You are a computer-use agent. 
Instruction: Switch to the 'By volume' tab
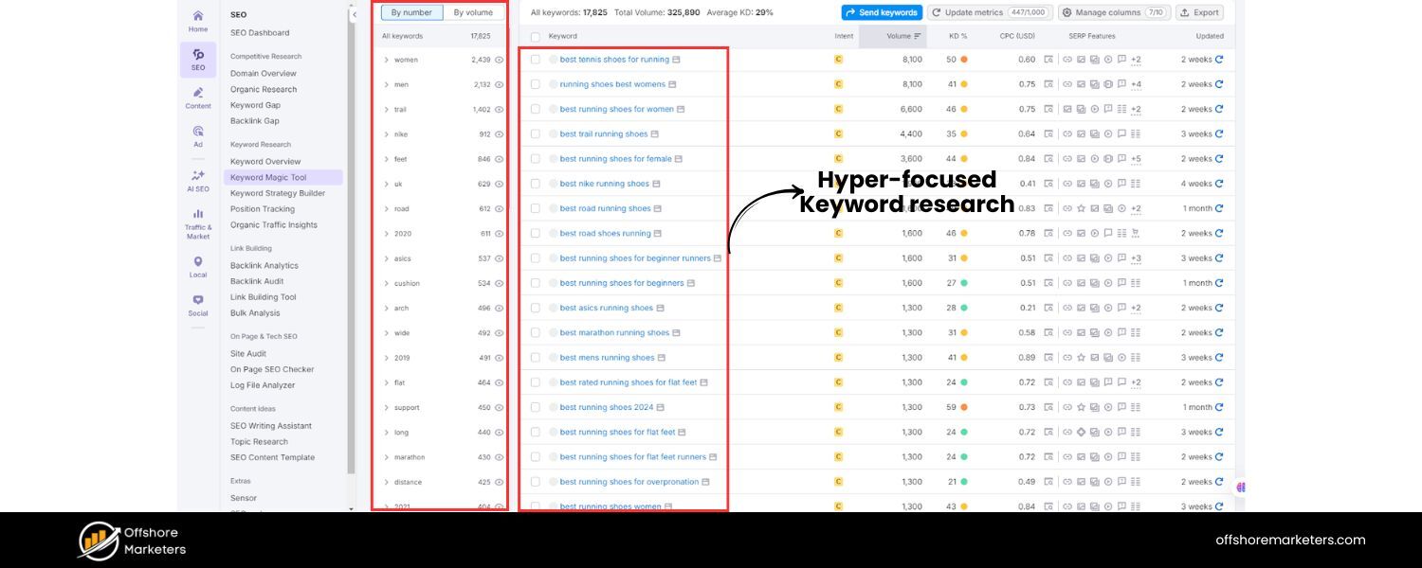(x=474, y=12)
